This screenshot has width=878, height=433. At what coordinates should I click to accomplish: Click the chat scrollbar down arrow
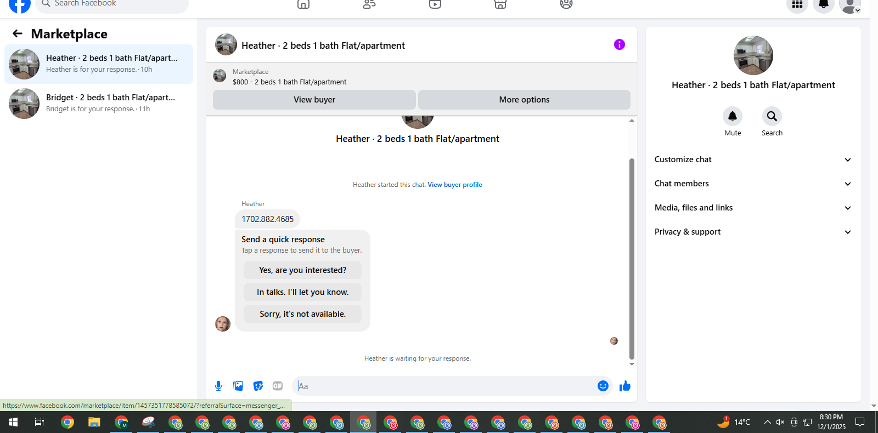tap(632, 364)
